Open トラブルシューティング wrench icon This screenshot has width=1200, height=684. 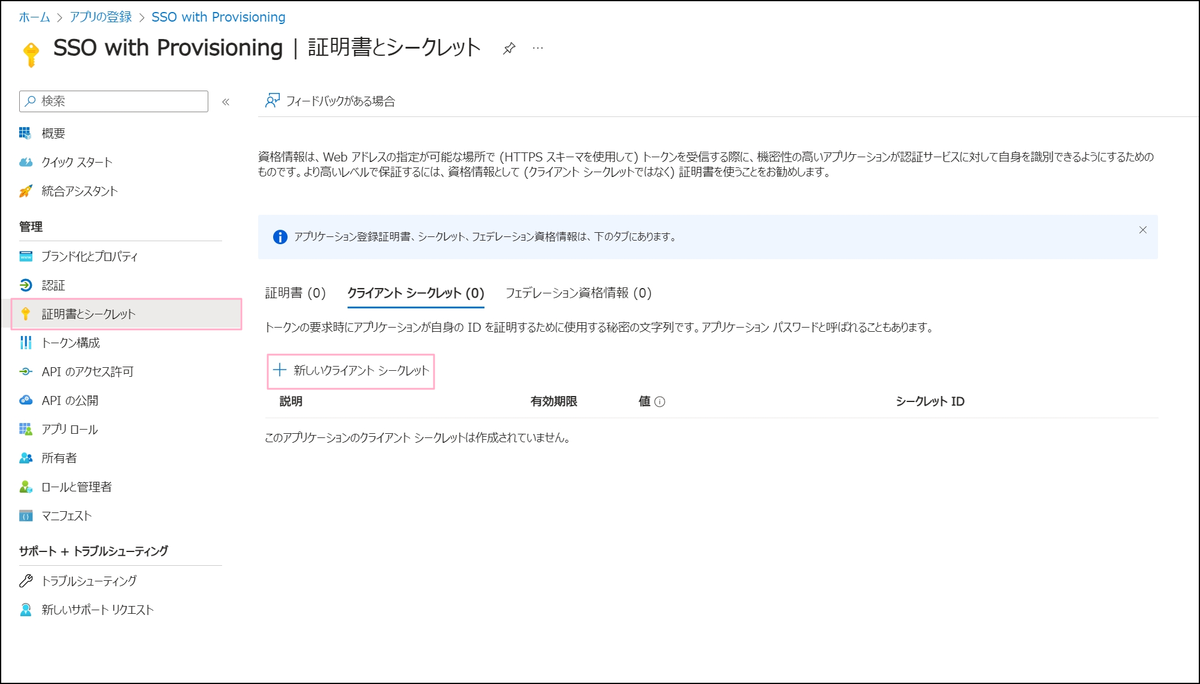pos(25,580)
